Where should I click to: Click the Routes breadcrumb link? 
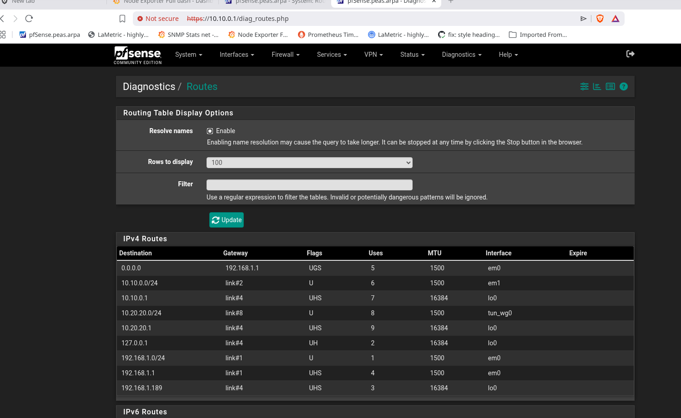(x=202, y=87)
